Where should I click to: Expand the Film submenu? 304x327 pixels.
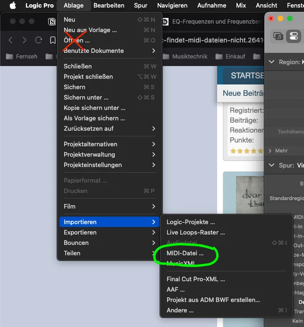tap(110, 207)
